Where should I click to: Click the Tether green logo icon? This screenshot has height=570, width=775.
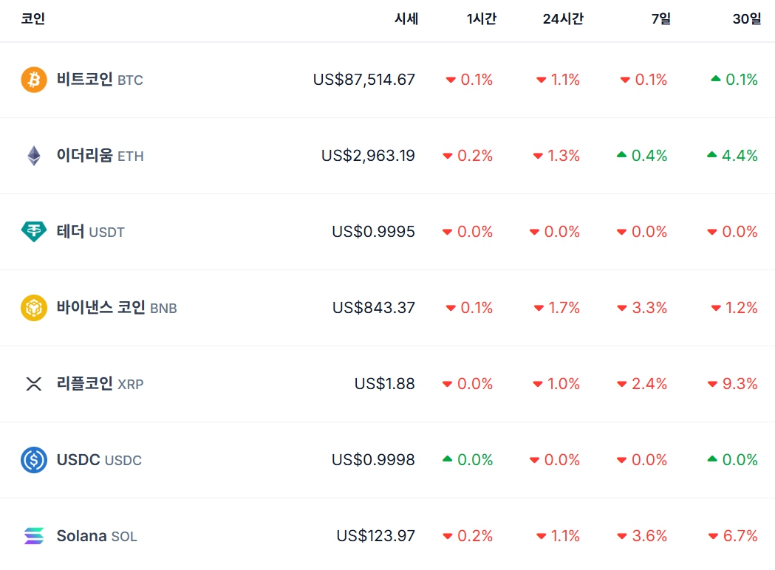click(34, 232)
